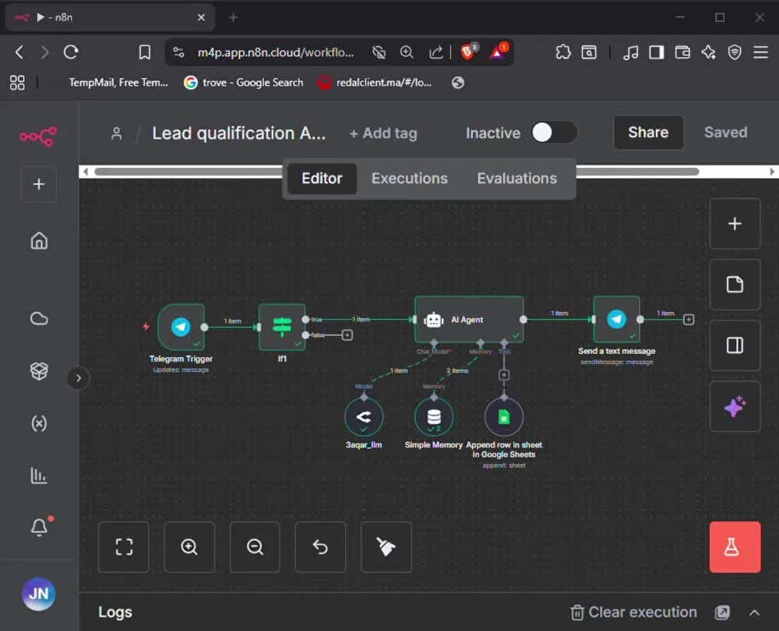Click the plus on AI Agent Tool connector
Screen dimensions: 779x631
click(x=504, y=375)
